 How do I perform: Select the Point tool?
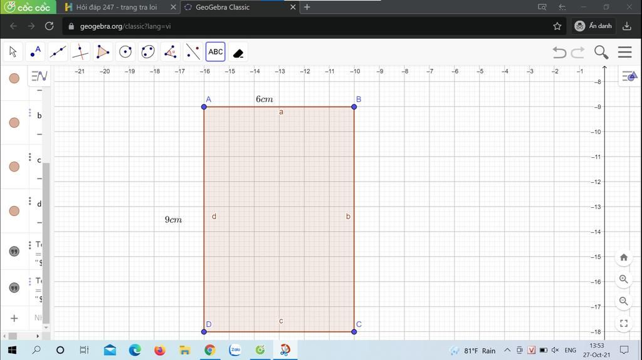click(x=35, y=52)
